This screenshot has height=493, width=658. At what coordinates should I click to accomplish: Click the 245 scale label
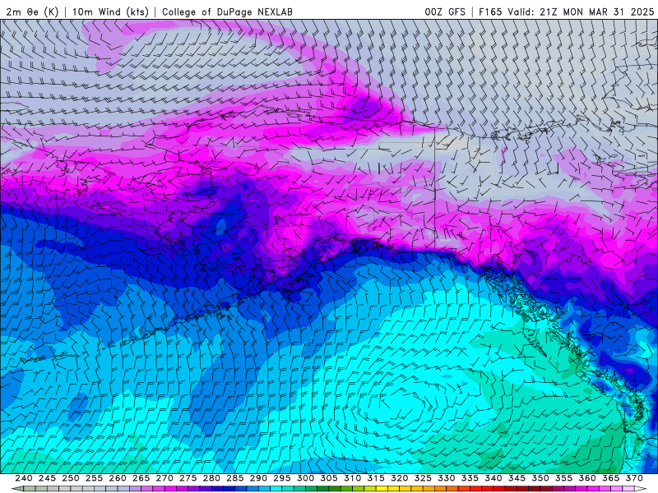pyautogui.click(x=47, y=478)
